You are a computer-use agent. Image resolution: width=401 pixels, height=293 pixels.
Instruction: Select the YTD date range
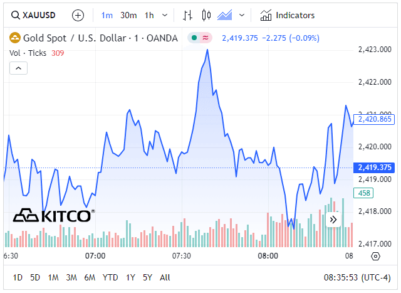click(110, 277)
